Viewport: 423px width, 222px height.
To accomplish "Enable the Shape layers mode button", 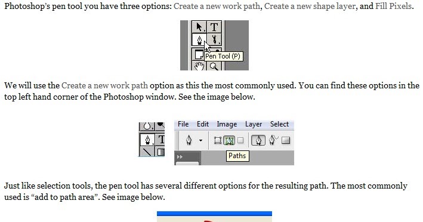I will click(217, 140).
